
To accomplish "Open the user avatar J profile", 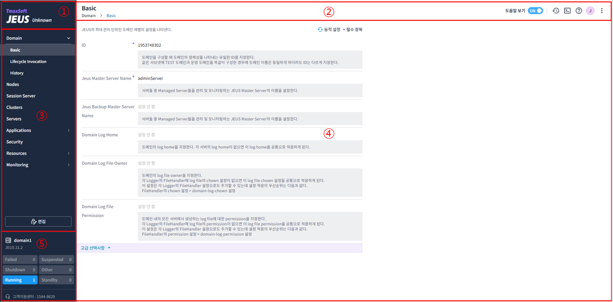I will [x=590, y=11].
